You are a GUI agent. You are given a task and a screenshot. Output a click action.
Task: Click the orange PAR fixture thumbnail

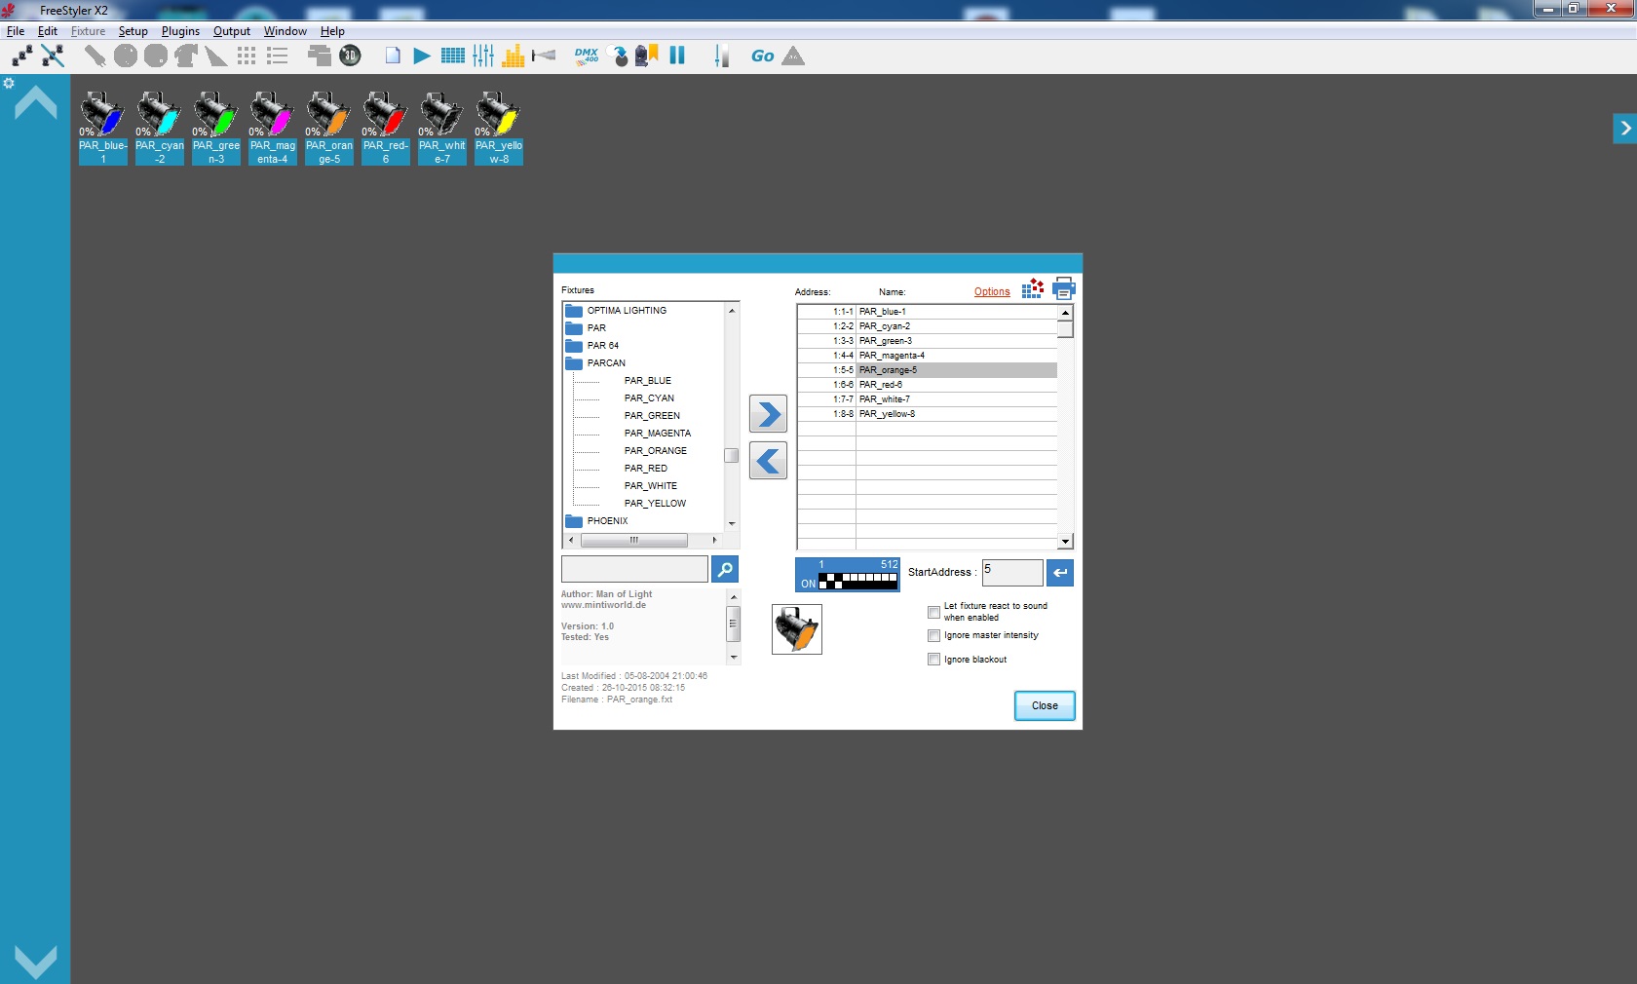click(x=797, y=629)
